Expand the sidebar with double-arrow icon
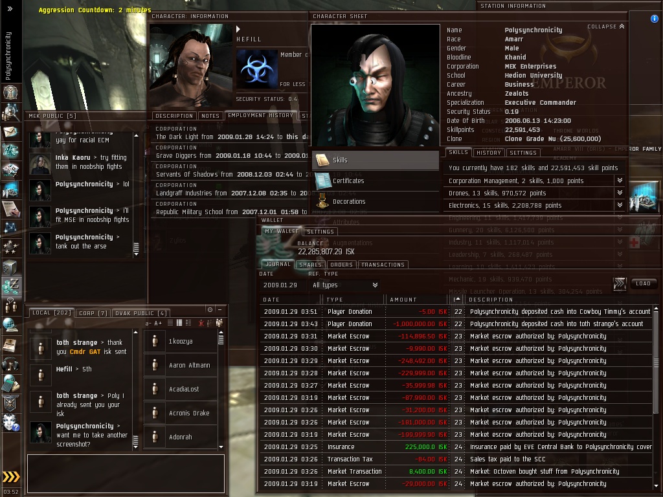This screenshot has height=497, width=663. click(x=10, y=8)
